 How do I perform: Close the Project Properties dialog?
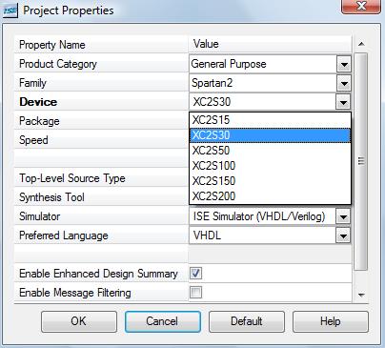[x=361, y=7]
